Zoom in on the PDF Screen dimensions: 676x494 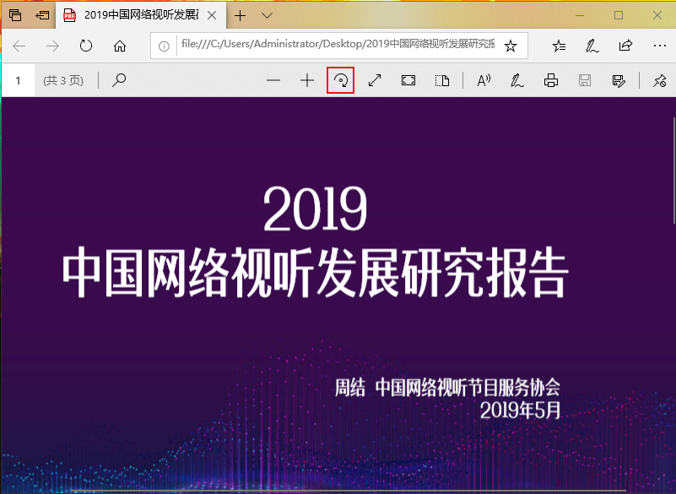click(307, 80)
